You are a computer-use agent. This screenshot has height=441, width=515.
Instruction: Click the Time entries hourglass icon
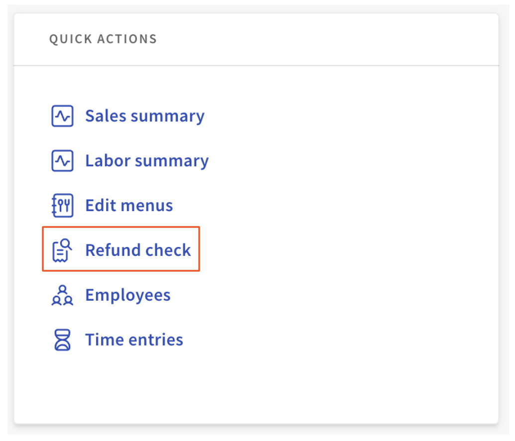(62, 340)
